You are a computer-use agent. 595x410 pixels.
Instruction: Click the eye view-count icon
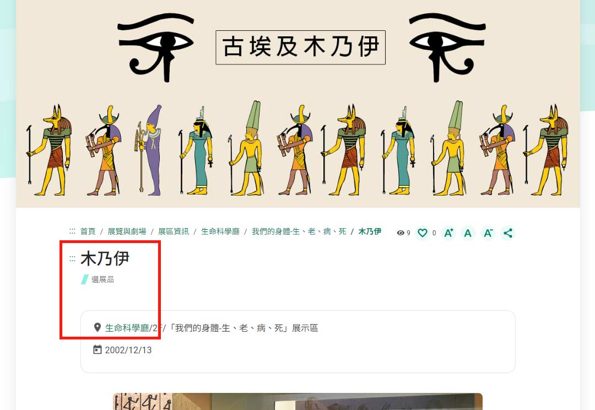[x=401, y=233]
